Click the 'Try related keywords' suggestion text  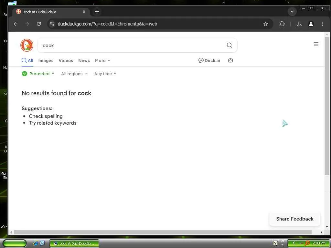tap(53, 123)
